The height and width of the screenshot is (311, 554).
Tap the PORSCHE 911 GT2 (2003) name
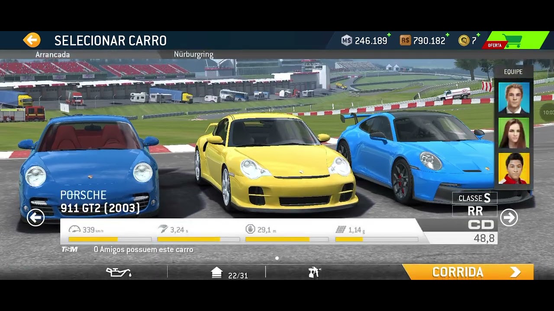pos(100,202)
